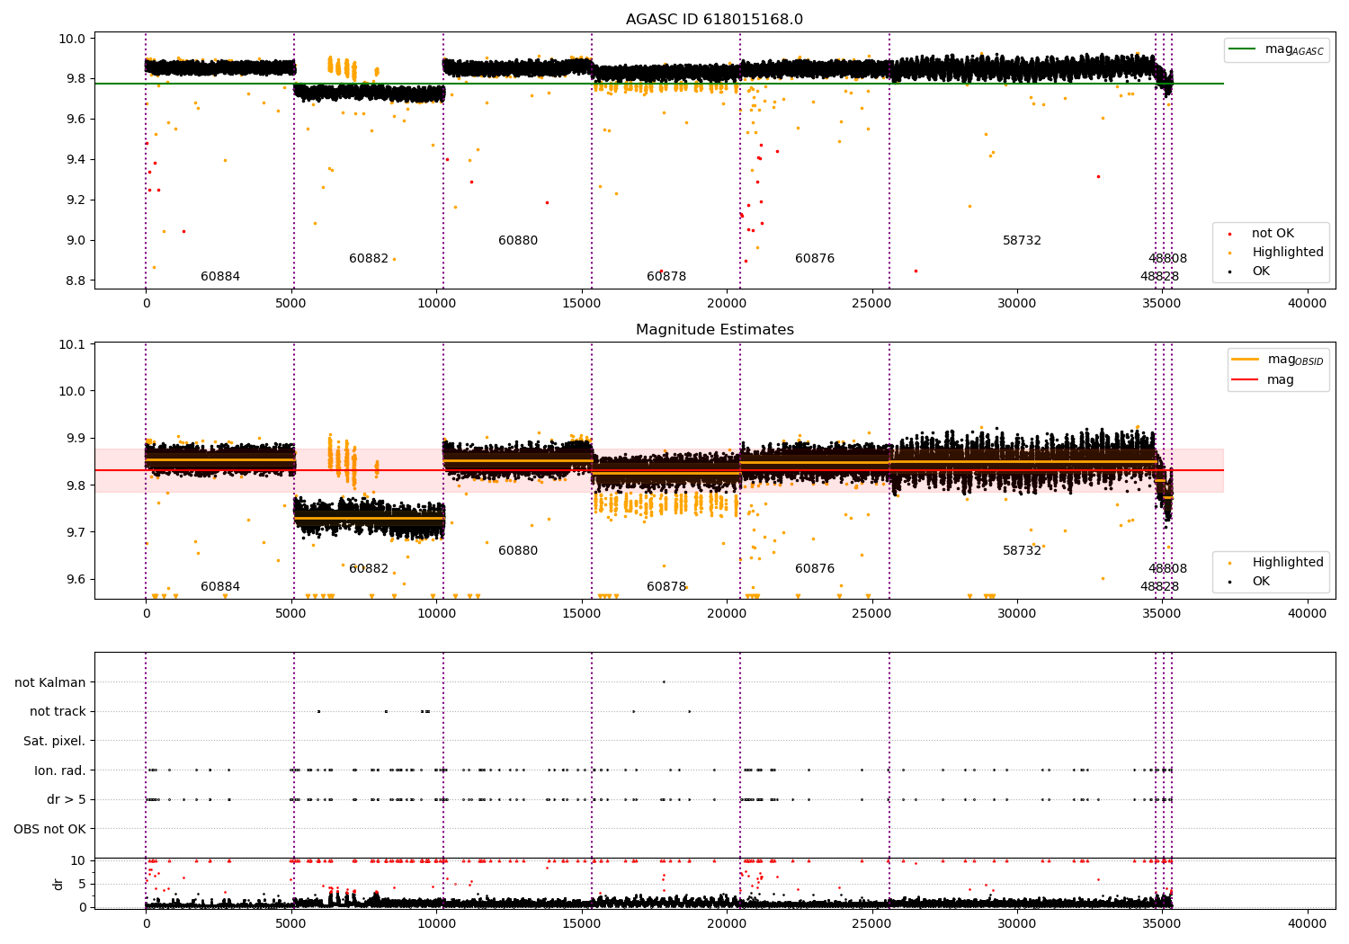Click the '9.2' y-axis tick label
Image resolution: width=1349 pixels, height=944 pixels.
pos(76,200)
